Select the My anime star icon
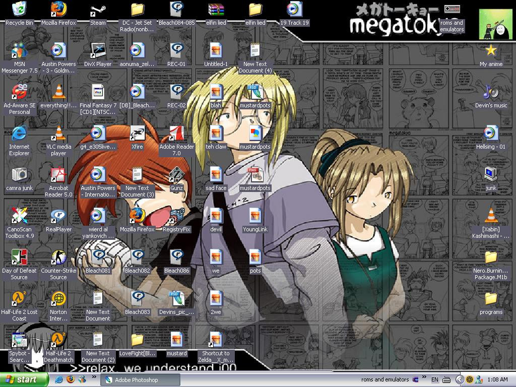 pos(491,51)
